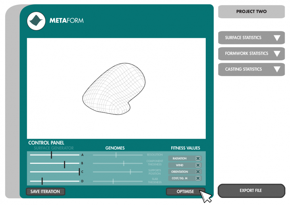Click the Export File button
Viewport: 290px width, 205px height.
(251, 191)
